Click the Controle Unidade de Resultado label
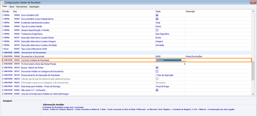 (35, 60)
